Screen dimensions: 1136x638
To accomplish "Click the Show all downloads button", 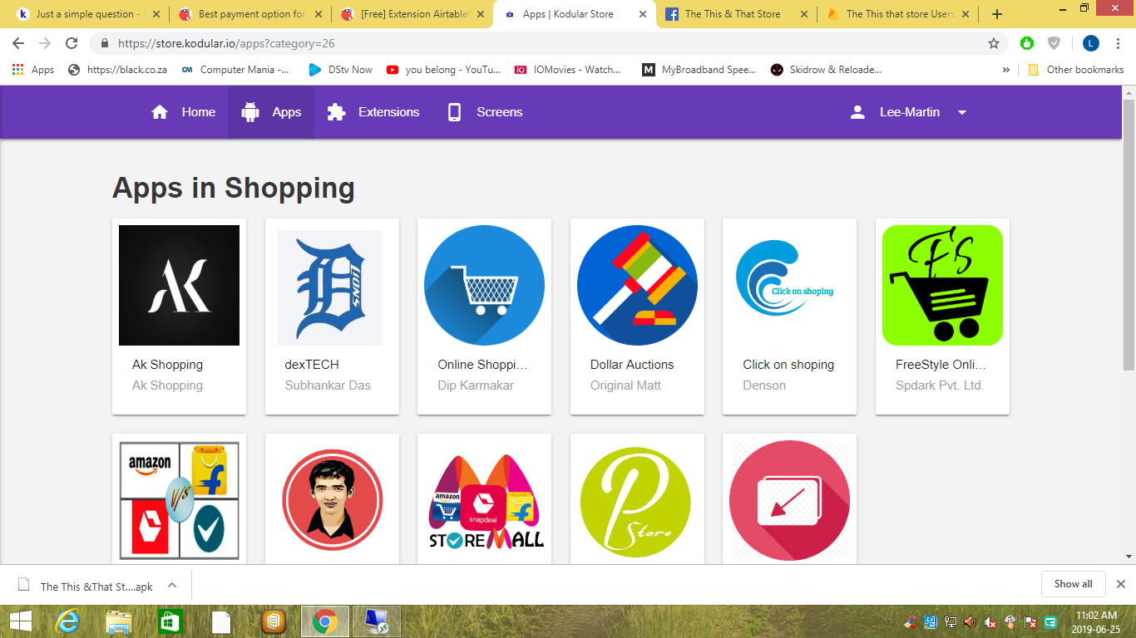I will tap(1073, 584).
